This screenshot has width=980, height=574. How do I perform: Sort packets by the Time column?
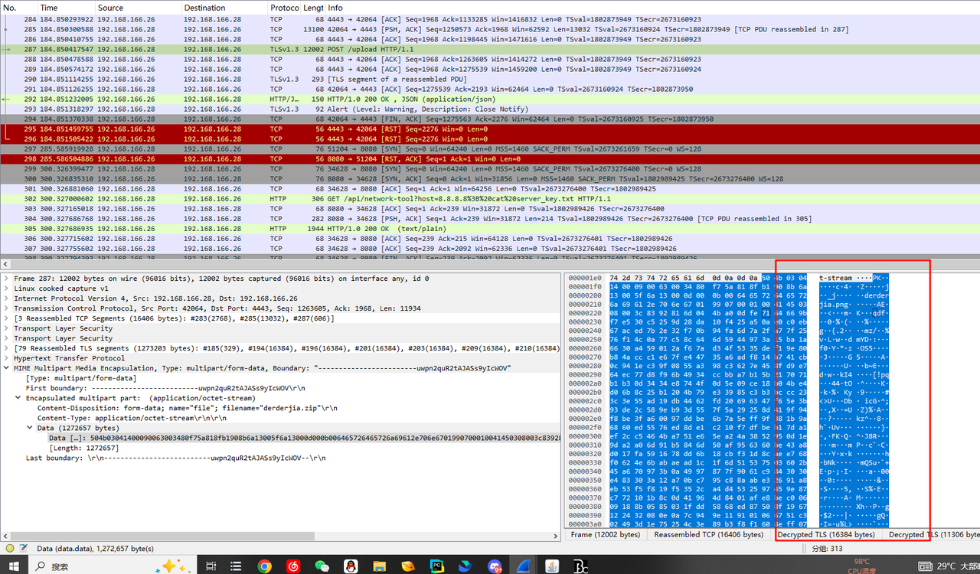66,8
